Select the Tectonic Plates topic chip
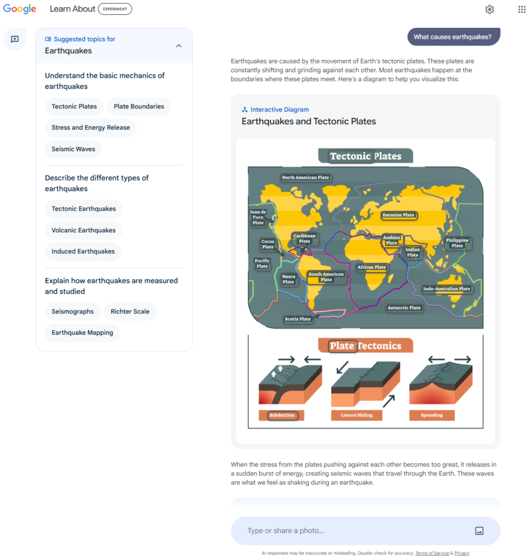531x560 pixels. pyautogui.click(x=74, y=106)
